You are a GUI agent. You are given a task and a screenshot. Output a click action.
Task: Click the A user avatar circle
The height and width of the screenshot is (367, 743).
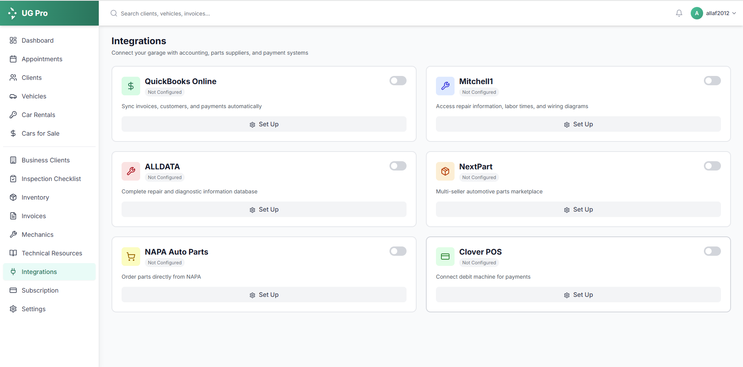(697, 13)
